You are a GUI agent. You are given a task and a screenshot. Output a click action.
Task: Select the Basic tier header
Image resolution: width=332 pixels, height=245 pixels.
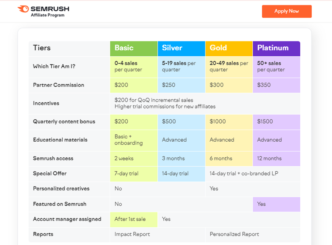(x=134, y=49)
